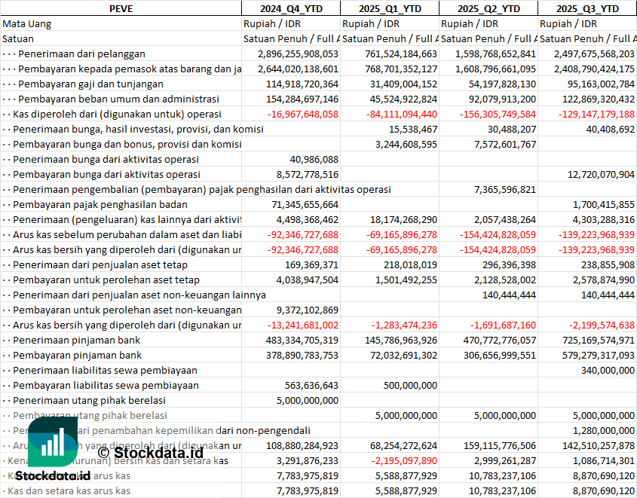Select the 2025_Q2_YTD column header

(488, 8)
